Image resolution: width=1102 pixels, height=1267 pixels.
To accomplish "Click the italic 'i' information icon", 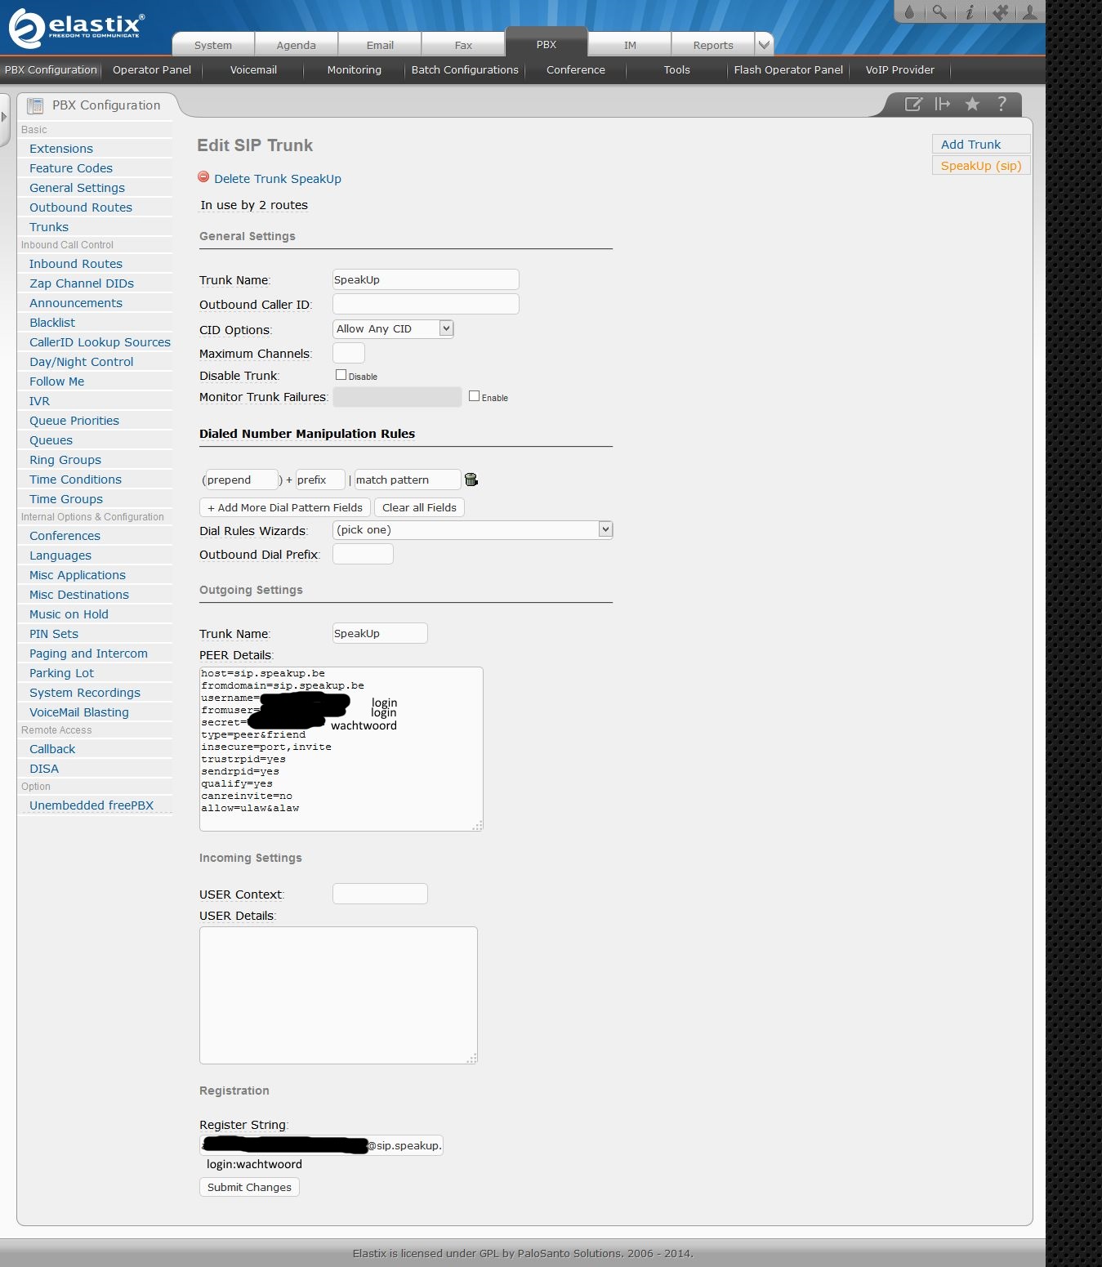I will click(x=970, y=11).
